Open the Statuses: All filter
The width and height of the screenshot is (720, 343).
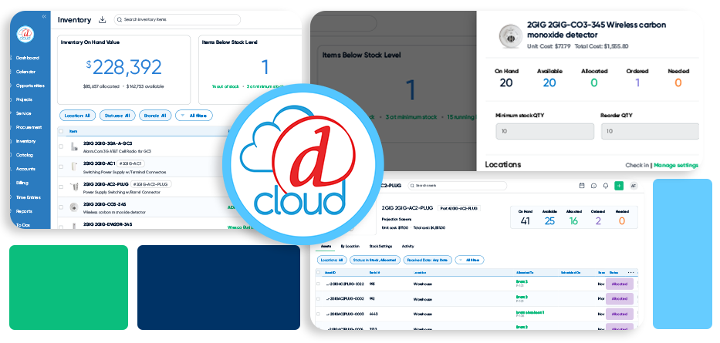point(117,116)
